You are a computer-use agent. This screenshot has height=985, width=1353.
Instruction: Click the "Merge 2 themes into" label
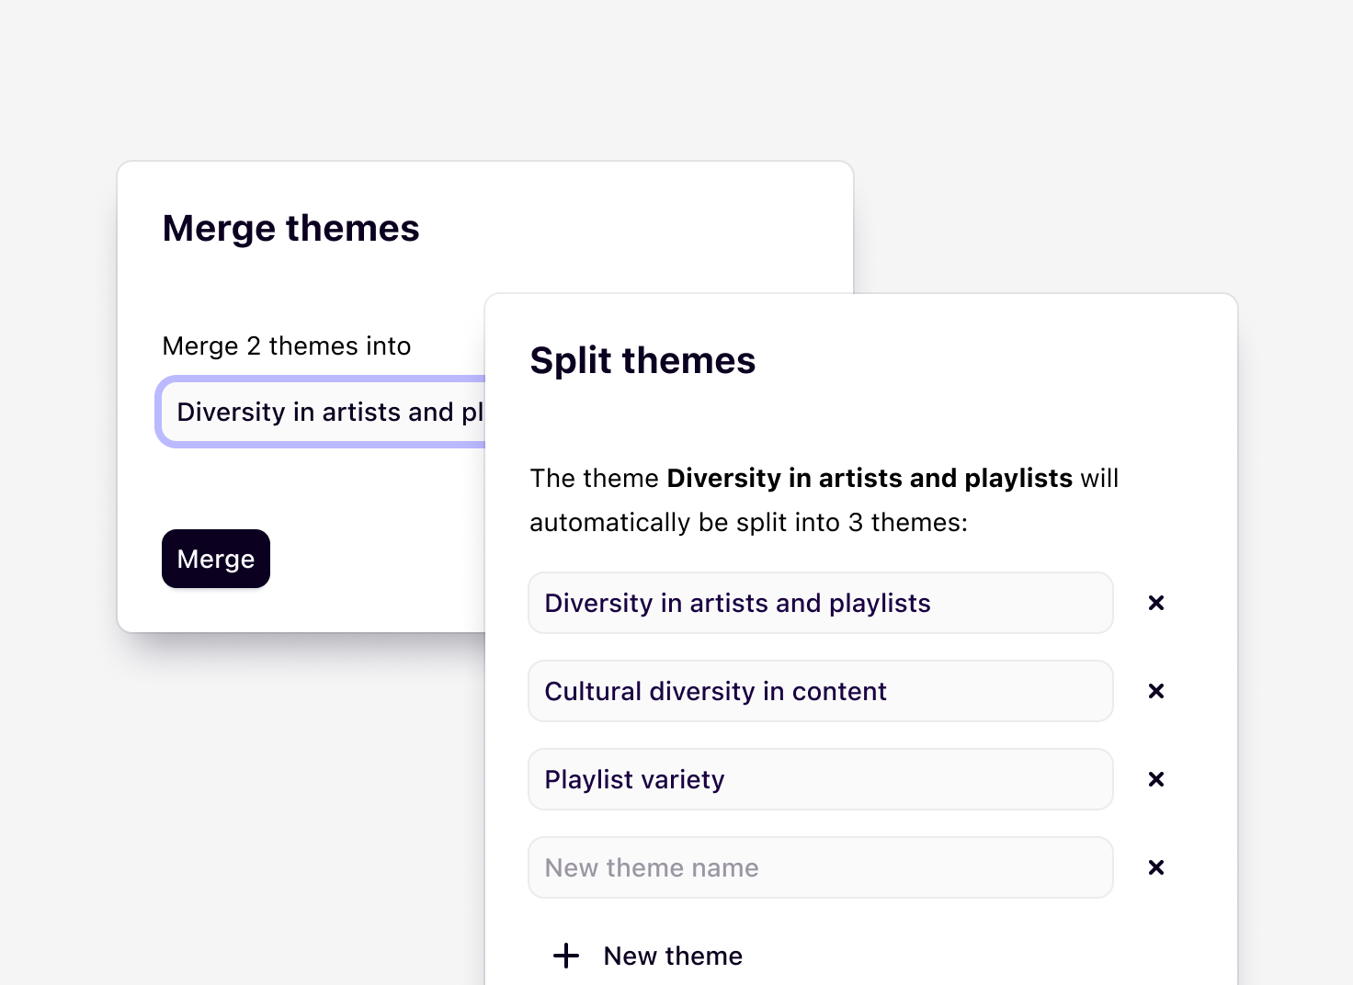(286, 345)
